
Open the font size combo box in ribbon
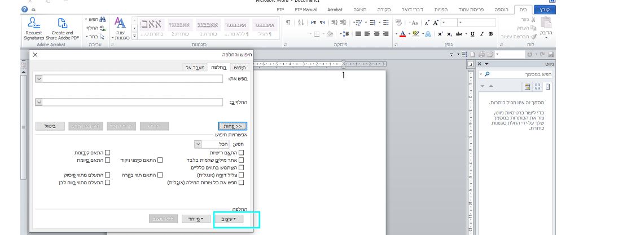449,23
